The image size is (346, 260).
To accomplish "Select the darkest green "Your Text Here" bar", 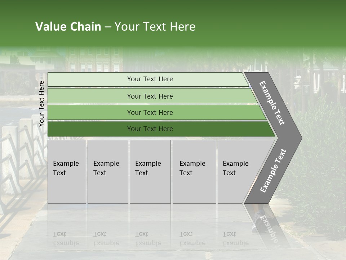I will tap(150, 129).
